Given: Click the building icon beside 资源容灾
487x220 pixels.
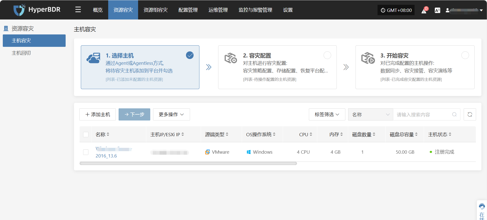Looking at the screenshot, I should tap(6, 29).
